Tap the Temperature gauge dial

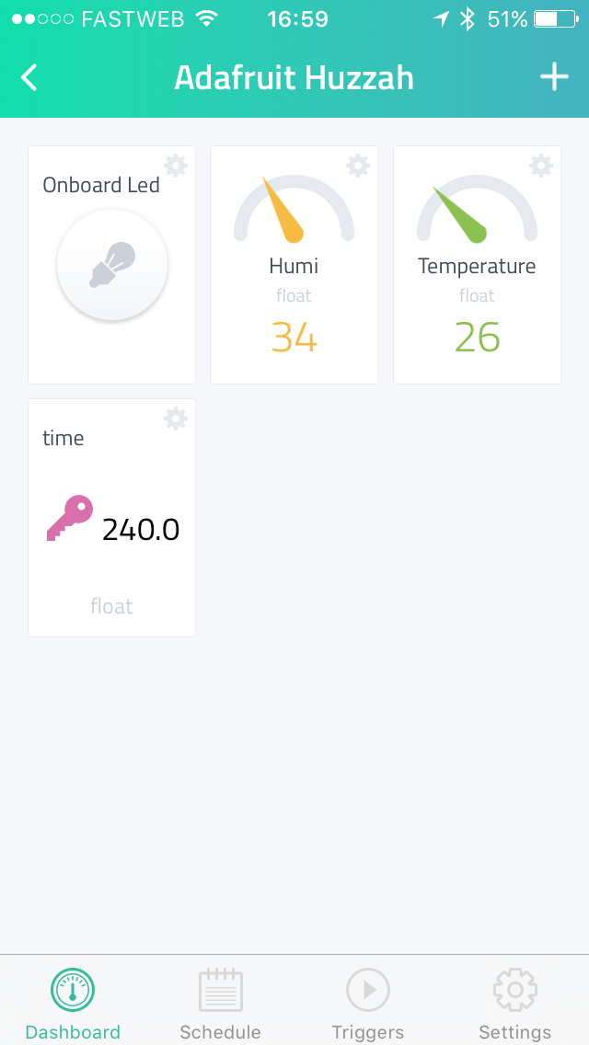coord(477,208)
